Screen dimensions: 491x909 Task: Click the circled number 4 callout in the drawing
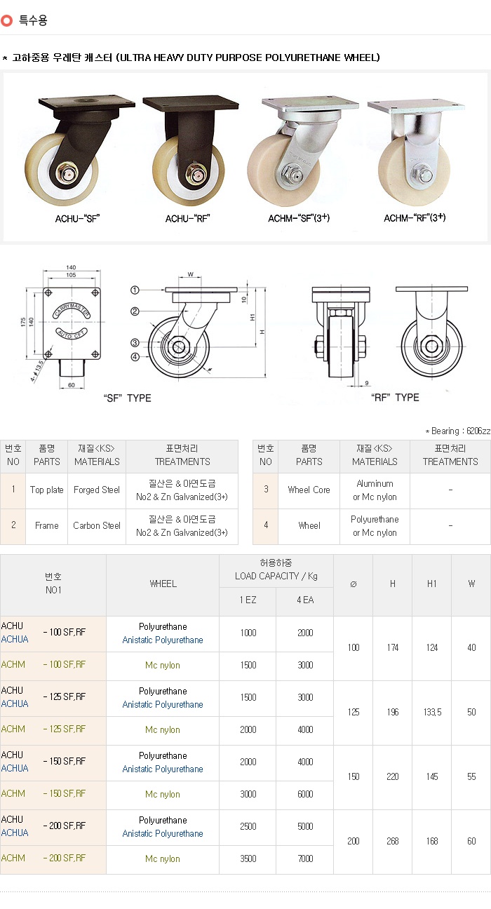click(135, 357)
